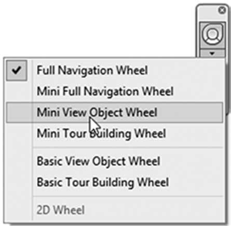The width and height of the screenshot is (231, 226).
Task: Click the margin left of Basic Tour Building Wheel
Action: (x=19, y=182)
